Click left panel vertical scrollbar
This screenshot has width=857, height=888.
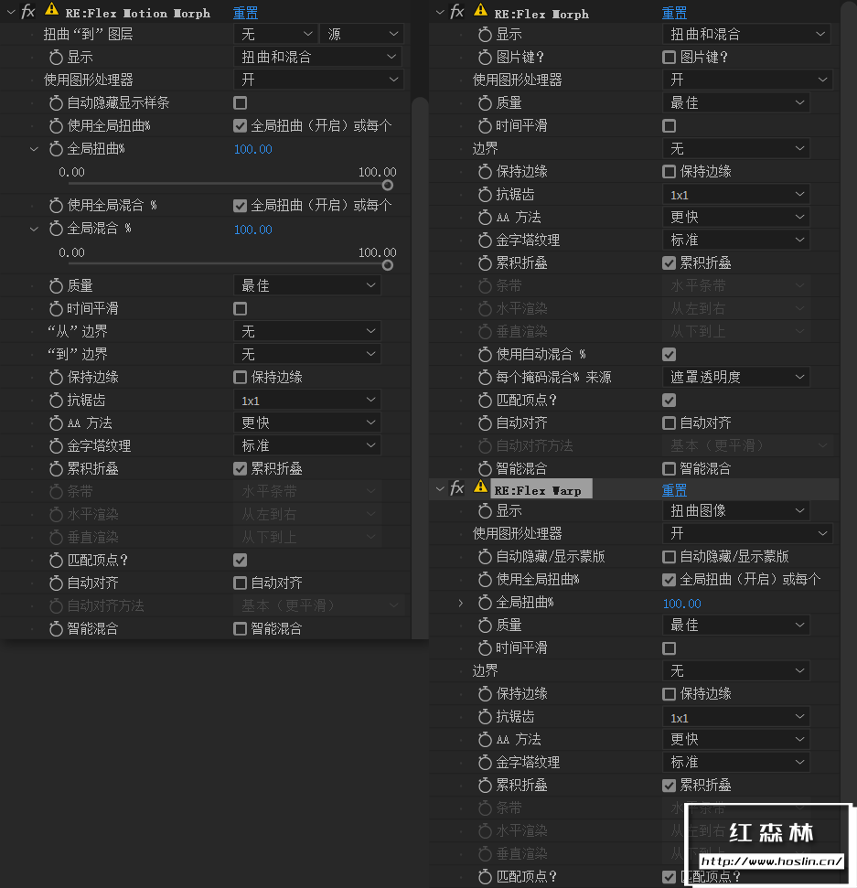[420, 369]
